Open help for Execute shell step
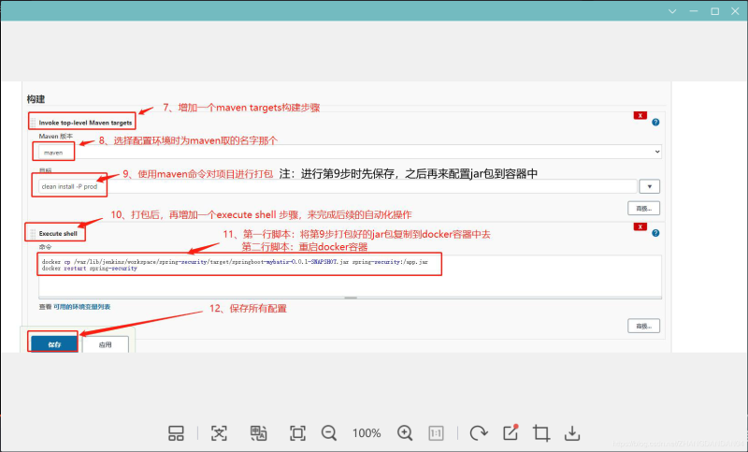Viewport: 748px width, 452px height. (656, 233)
